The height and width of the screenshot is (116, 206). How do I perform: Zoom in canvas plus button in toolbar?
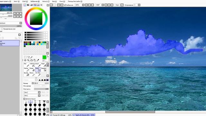89,5
